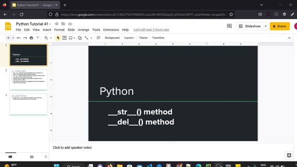
Task: Click the Insert image tool
Action: click(x=71, y=38)
